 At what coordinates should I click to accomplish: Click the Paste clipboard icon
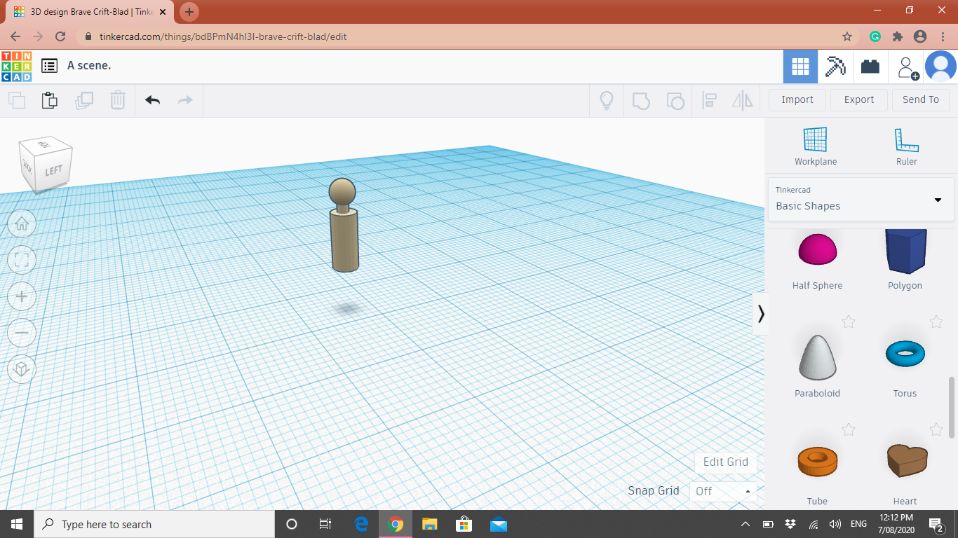point(49,100)
